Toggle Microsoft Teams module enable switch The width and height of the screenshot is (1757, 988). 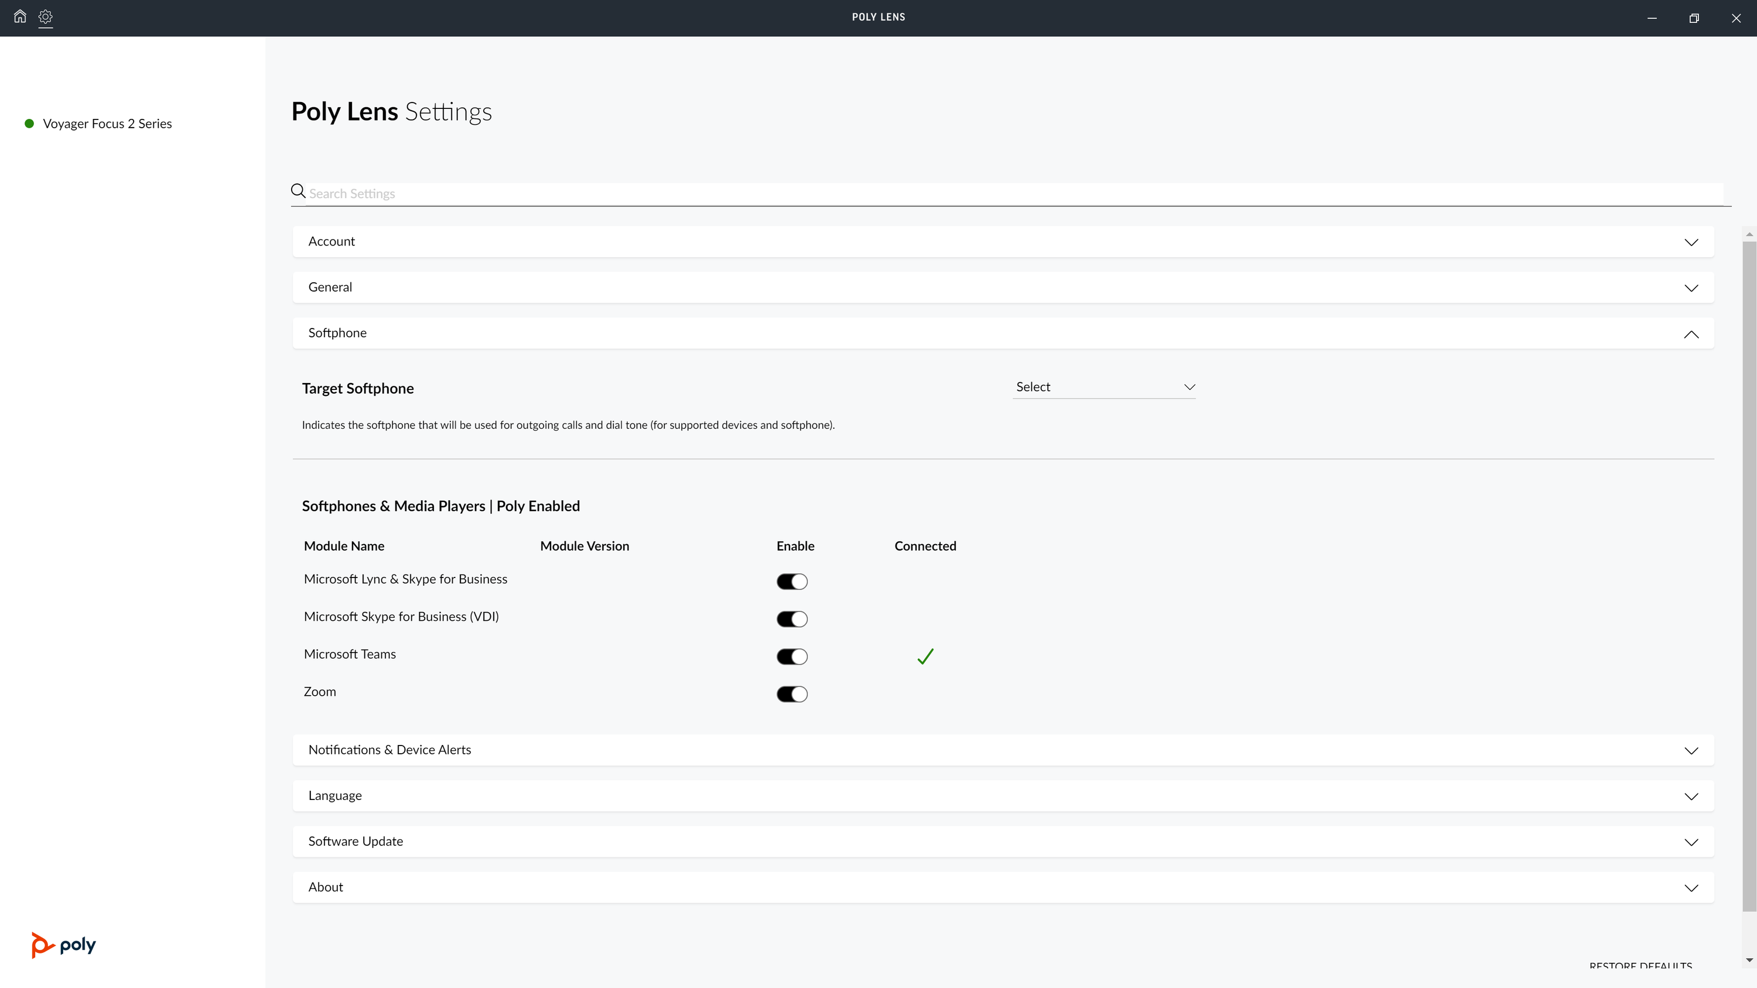click(x=792, y=657)
